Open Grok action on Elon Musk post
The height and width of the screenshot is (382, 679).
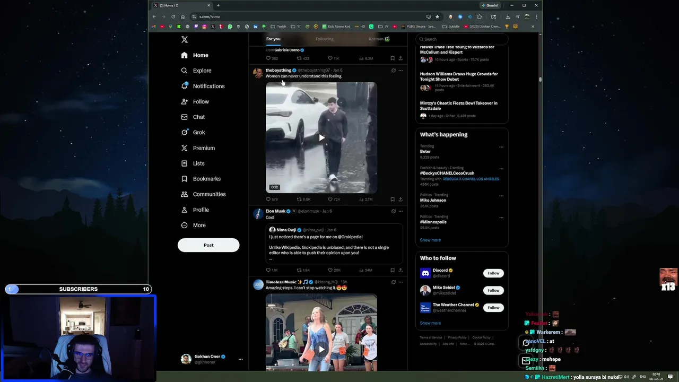click(x=393, y=211)
